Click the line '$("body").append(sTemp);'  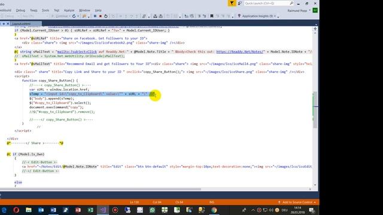coord(51,99)
